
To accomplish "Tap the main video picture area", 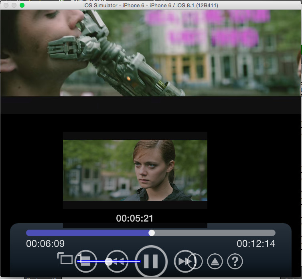I will (151, 52).
